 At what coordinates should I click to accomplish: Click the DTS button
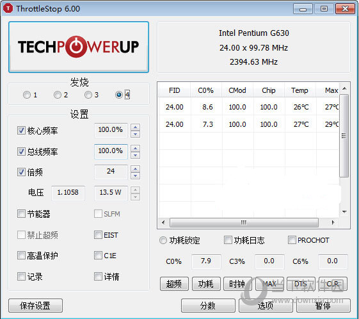click(301, 284)
